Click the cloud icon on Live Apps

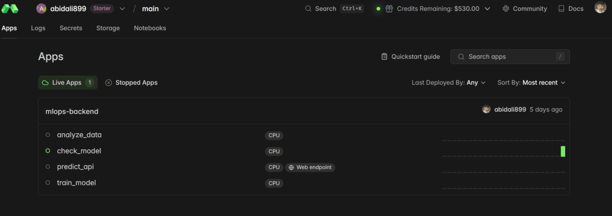click(45, 83)
